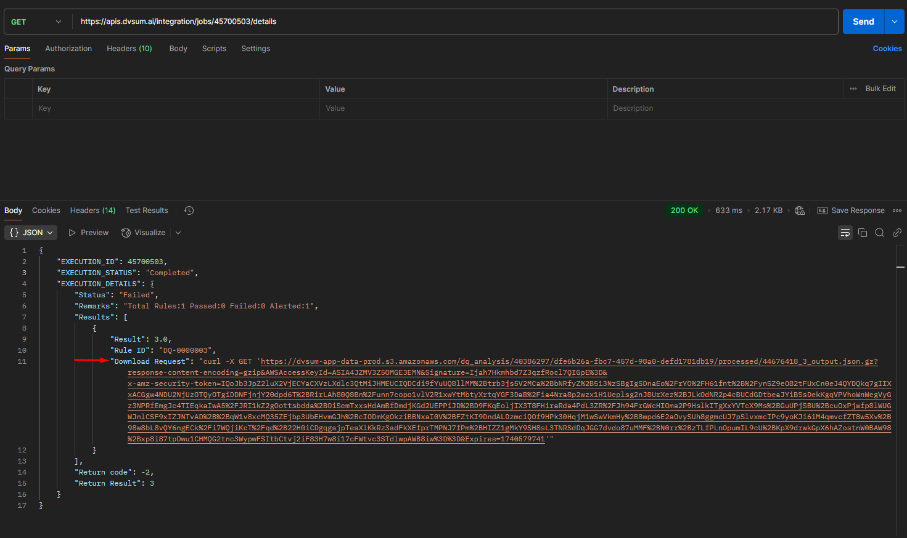Switch to the Params tab

tap(17, 49)
